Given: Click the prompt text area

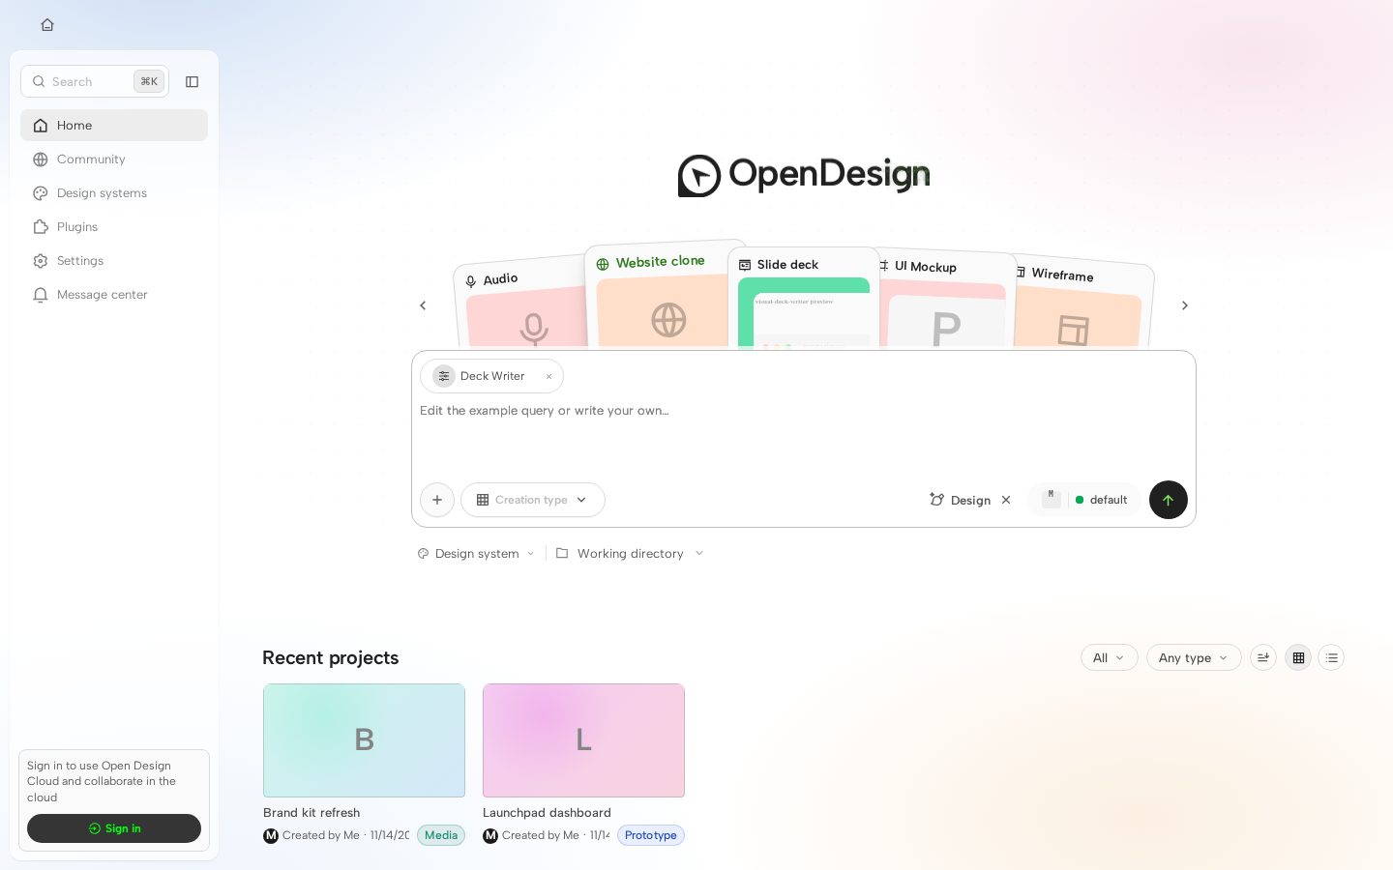Looking at the screenshot, I should [x=803, y=435].
